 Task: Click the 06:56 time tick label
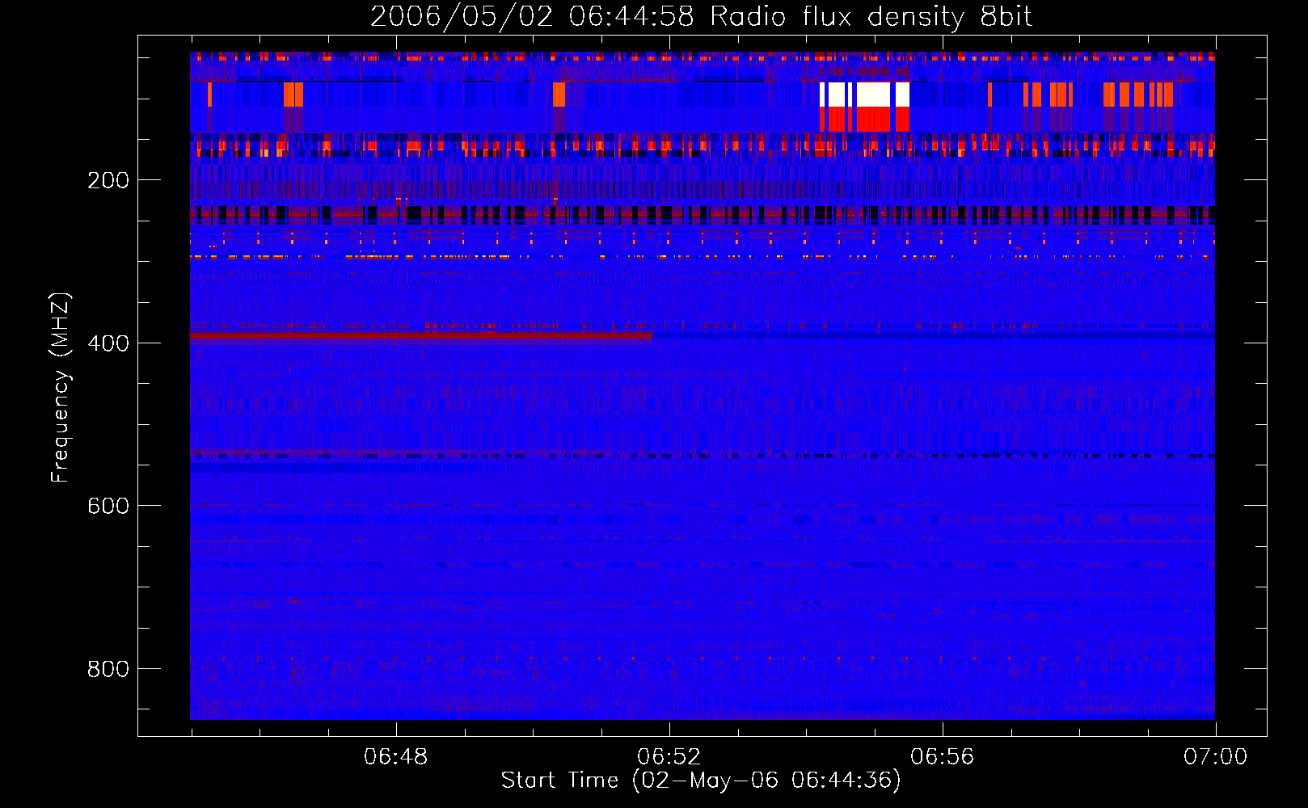pyautogui.click(x=943, y=757)
